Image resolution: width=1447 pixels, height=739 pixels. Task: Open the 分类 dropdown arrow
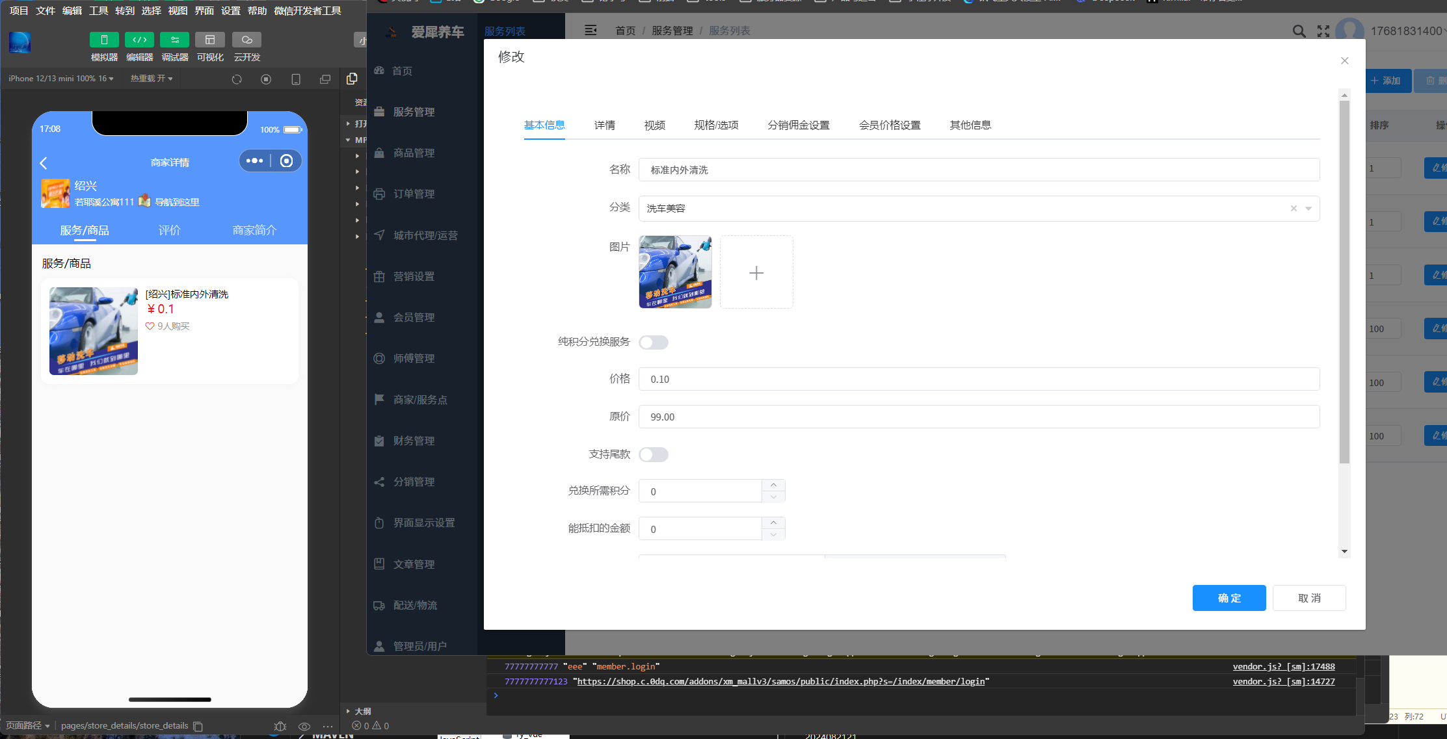1308,209
